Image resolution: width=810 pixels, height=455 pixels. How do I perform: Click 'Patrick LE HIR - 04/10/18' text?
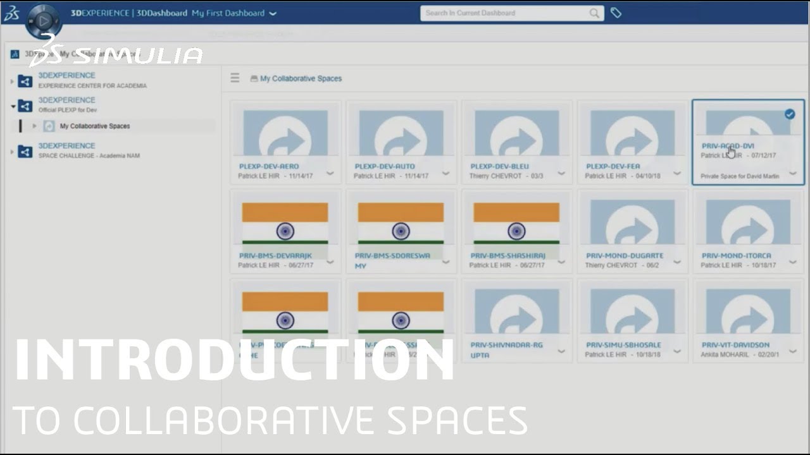[623, 176]
